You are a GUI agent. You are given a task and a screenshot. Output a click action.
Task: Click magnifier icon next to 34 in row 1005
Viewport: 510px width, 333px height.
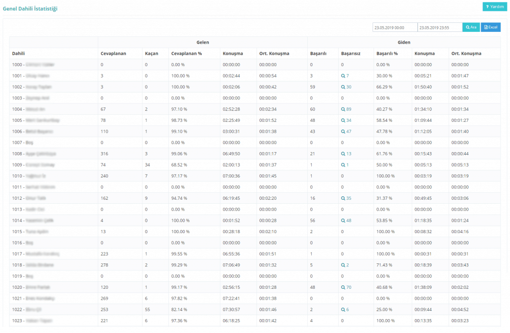[x=343, y=120]
